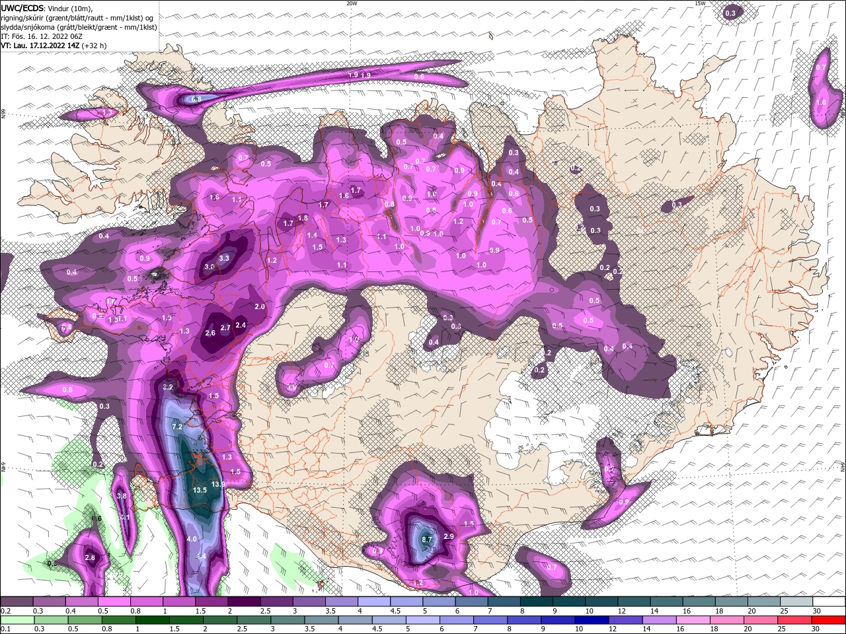The width and height of the screenshot is (846, 634).
Task: Click the '6.8' precipitation value
Action: click(196, 100)
